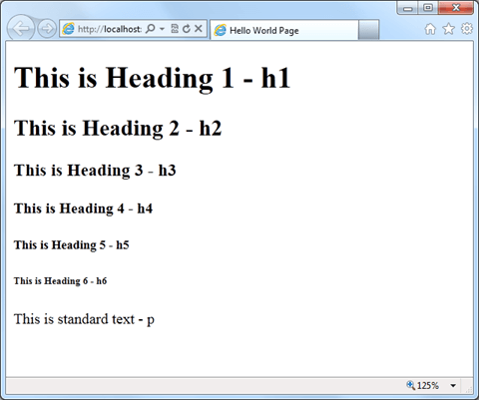479x400 pixels.
Task: Click text 'This is Heading 5 - h5'
Action: tap(72, 245)
